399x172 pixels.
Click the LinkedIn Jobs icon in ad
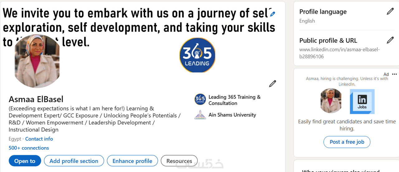click(x=362, y=101)
